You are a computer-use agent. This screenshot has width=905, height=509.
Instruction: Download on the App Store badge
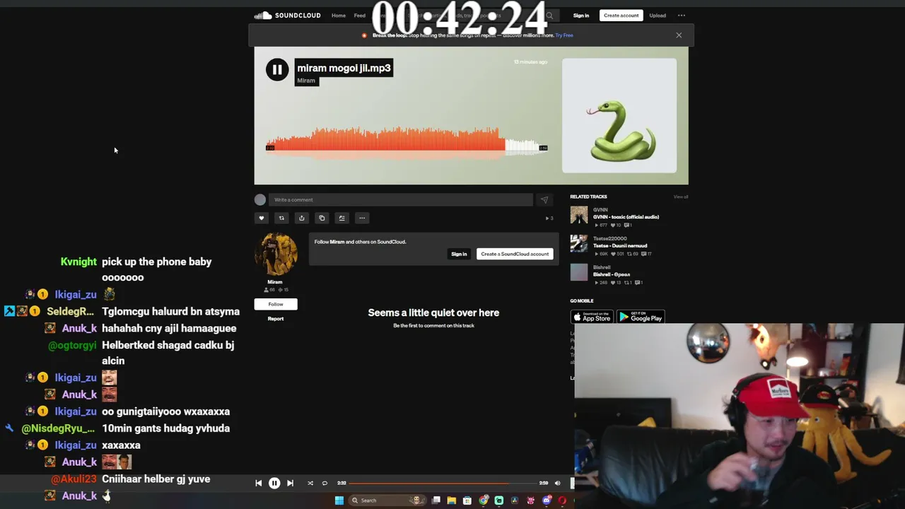click(592, 317)
